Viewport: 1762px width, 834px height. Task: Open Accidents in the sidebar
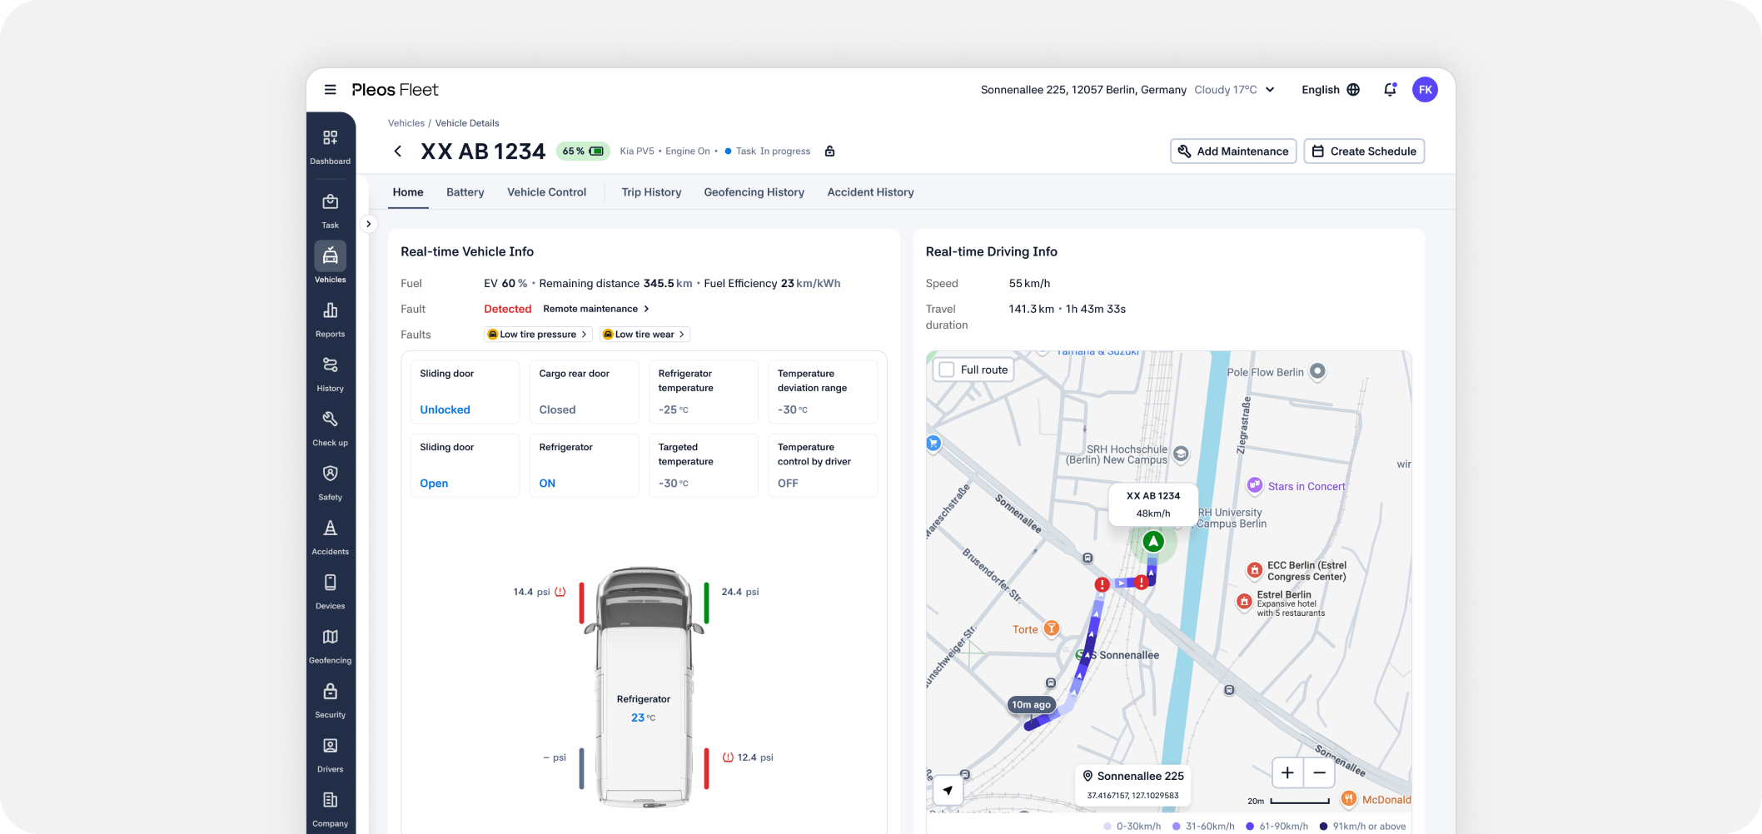(330, 529)
